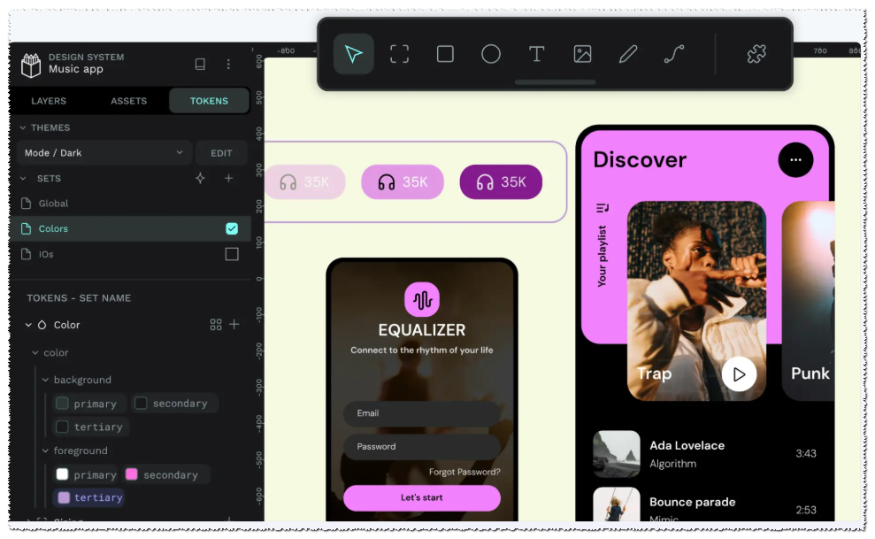
Task: Click the Music app file name
Action: (76, 69)
